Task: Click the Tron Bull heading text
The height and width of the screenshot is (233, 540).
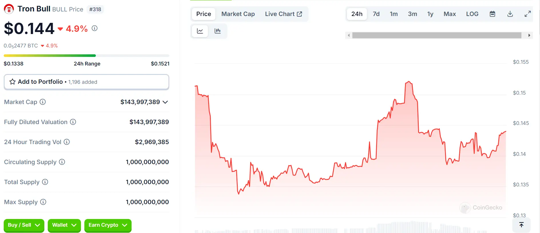Action: (34, 9)
